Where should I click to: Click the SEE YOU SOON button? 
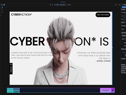click(103, 15)
